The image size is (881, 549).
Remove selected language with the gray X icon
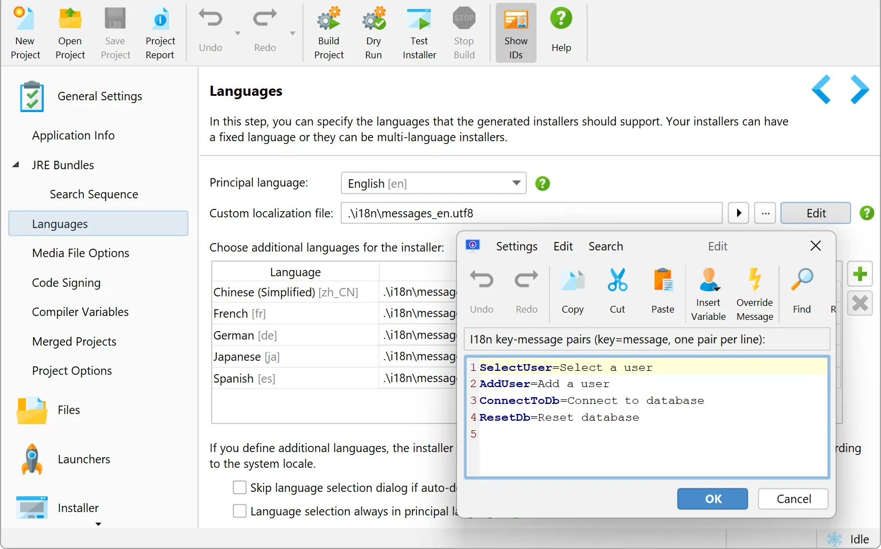click(x=860, y=303)
